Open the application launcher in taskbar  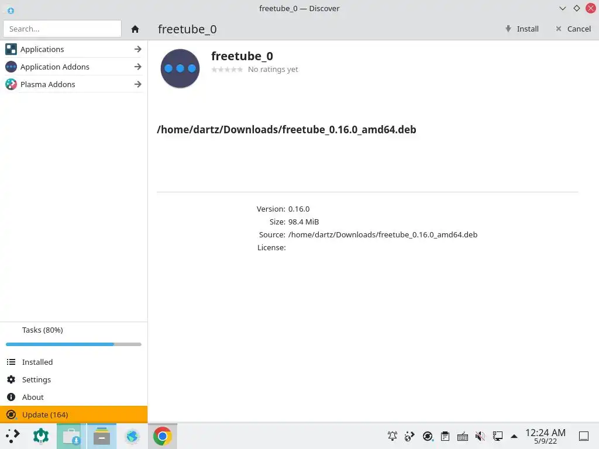(13, 436)
